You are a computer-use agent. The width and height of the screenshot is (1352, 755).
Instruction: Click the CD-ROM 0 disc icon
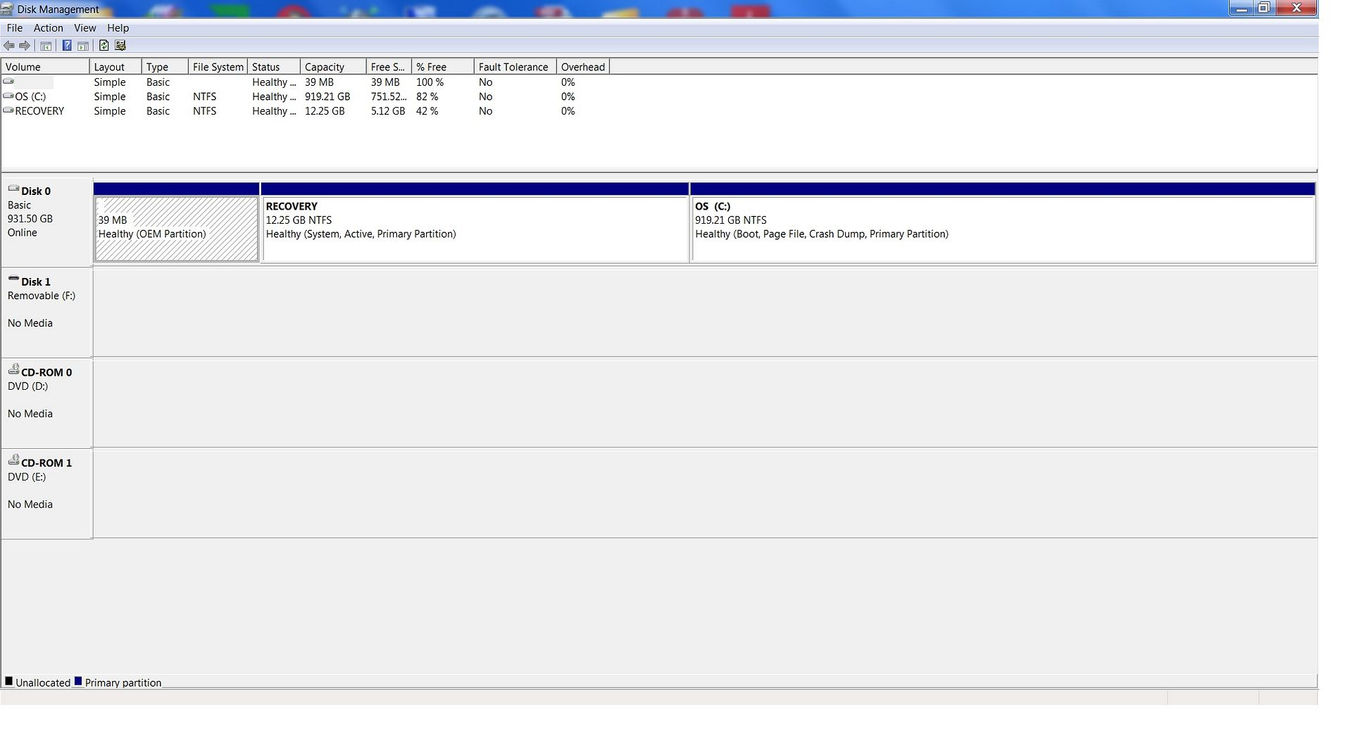pos(13,369)
